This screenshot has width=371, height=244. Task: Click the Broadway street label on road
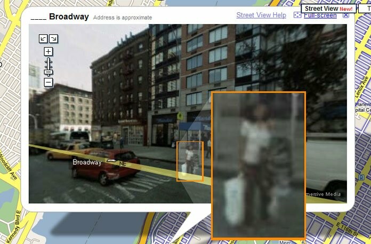point(87,162)
